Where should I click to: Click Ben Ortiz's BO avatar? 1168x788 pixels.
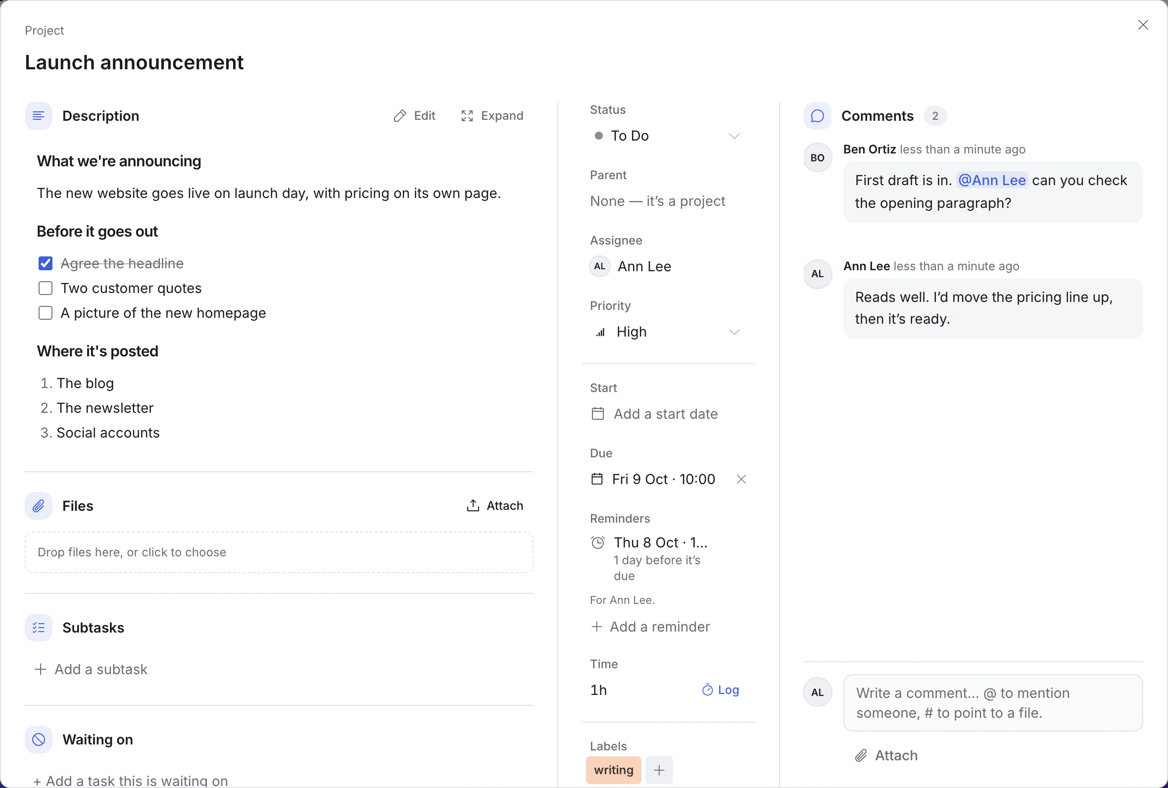coord(817,158)
